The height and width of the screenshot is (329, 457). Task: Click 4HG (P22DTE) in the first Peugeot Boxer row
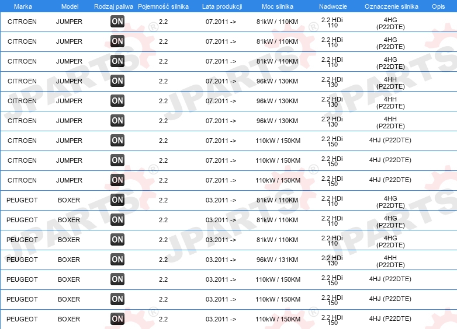pos(390,202)
